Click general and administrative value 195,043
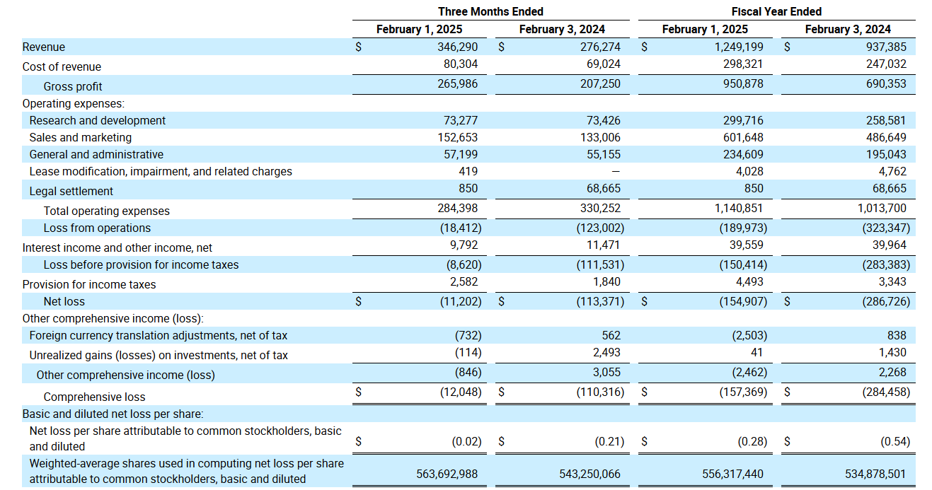The height and width of the screenshot is (490, 932). (886, 154)
